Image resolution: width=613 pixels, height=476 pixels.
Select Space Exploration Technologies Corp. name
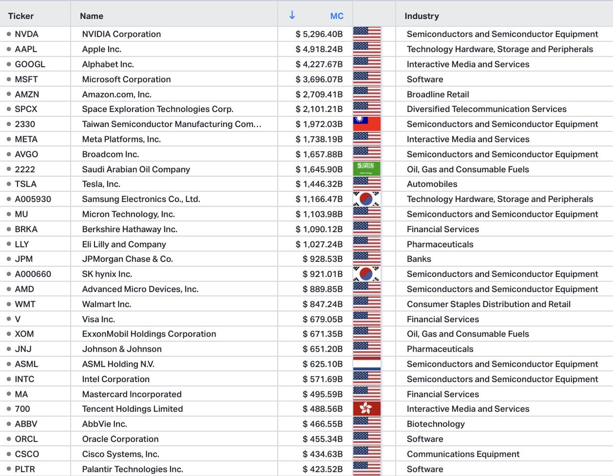click(157, 109)
